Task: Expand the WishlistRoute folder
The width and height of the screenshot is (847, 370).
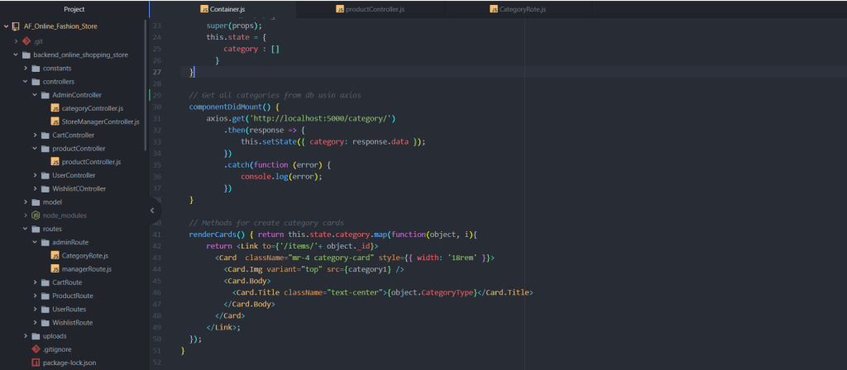Action: [x=35, y=323]
